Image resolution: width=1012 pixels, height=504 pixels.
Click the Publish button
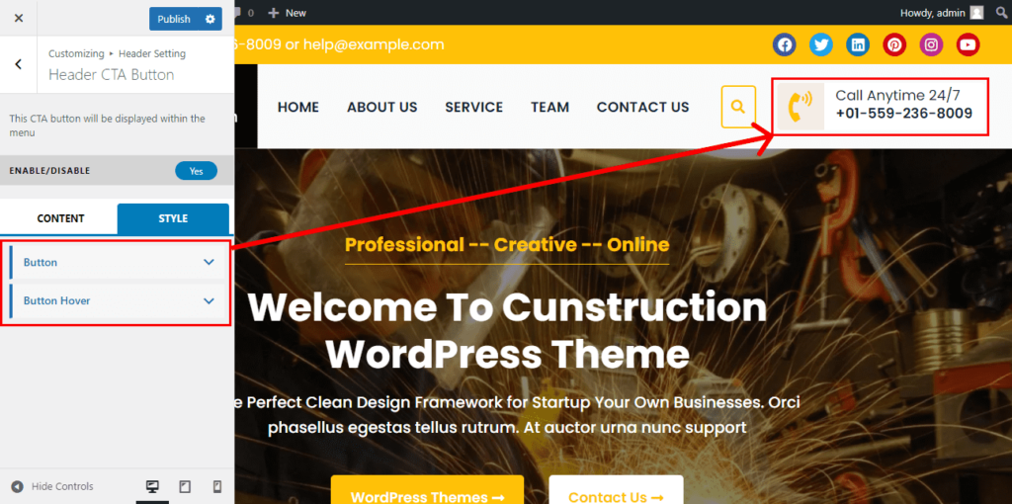tap(174, 20)
